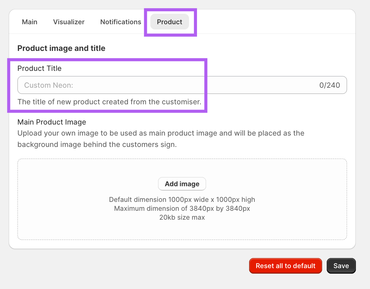Click the upload your own image description
Viewport: 370px width, 289px height.
click(x=160, y=133)
